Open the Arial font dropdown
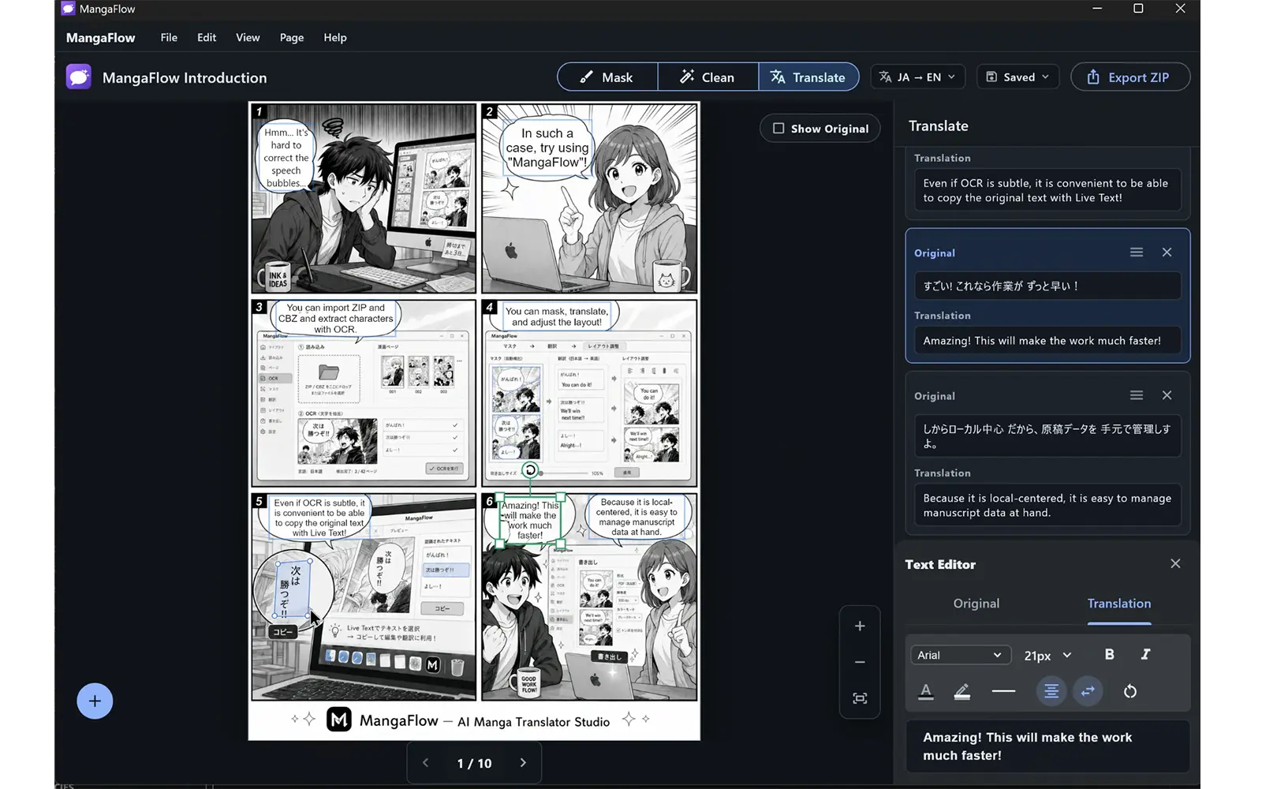The width and height of the screenshot is (1262, 789). pos(961,655)
